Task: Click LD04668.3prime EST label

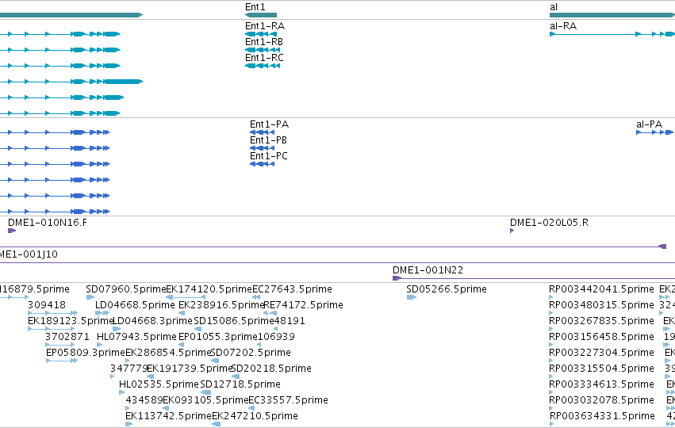Action: click(152, 321)
